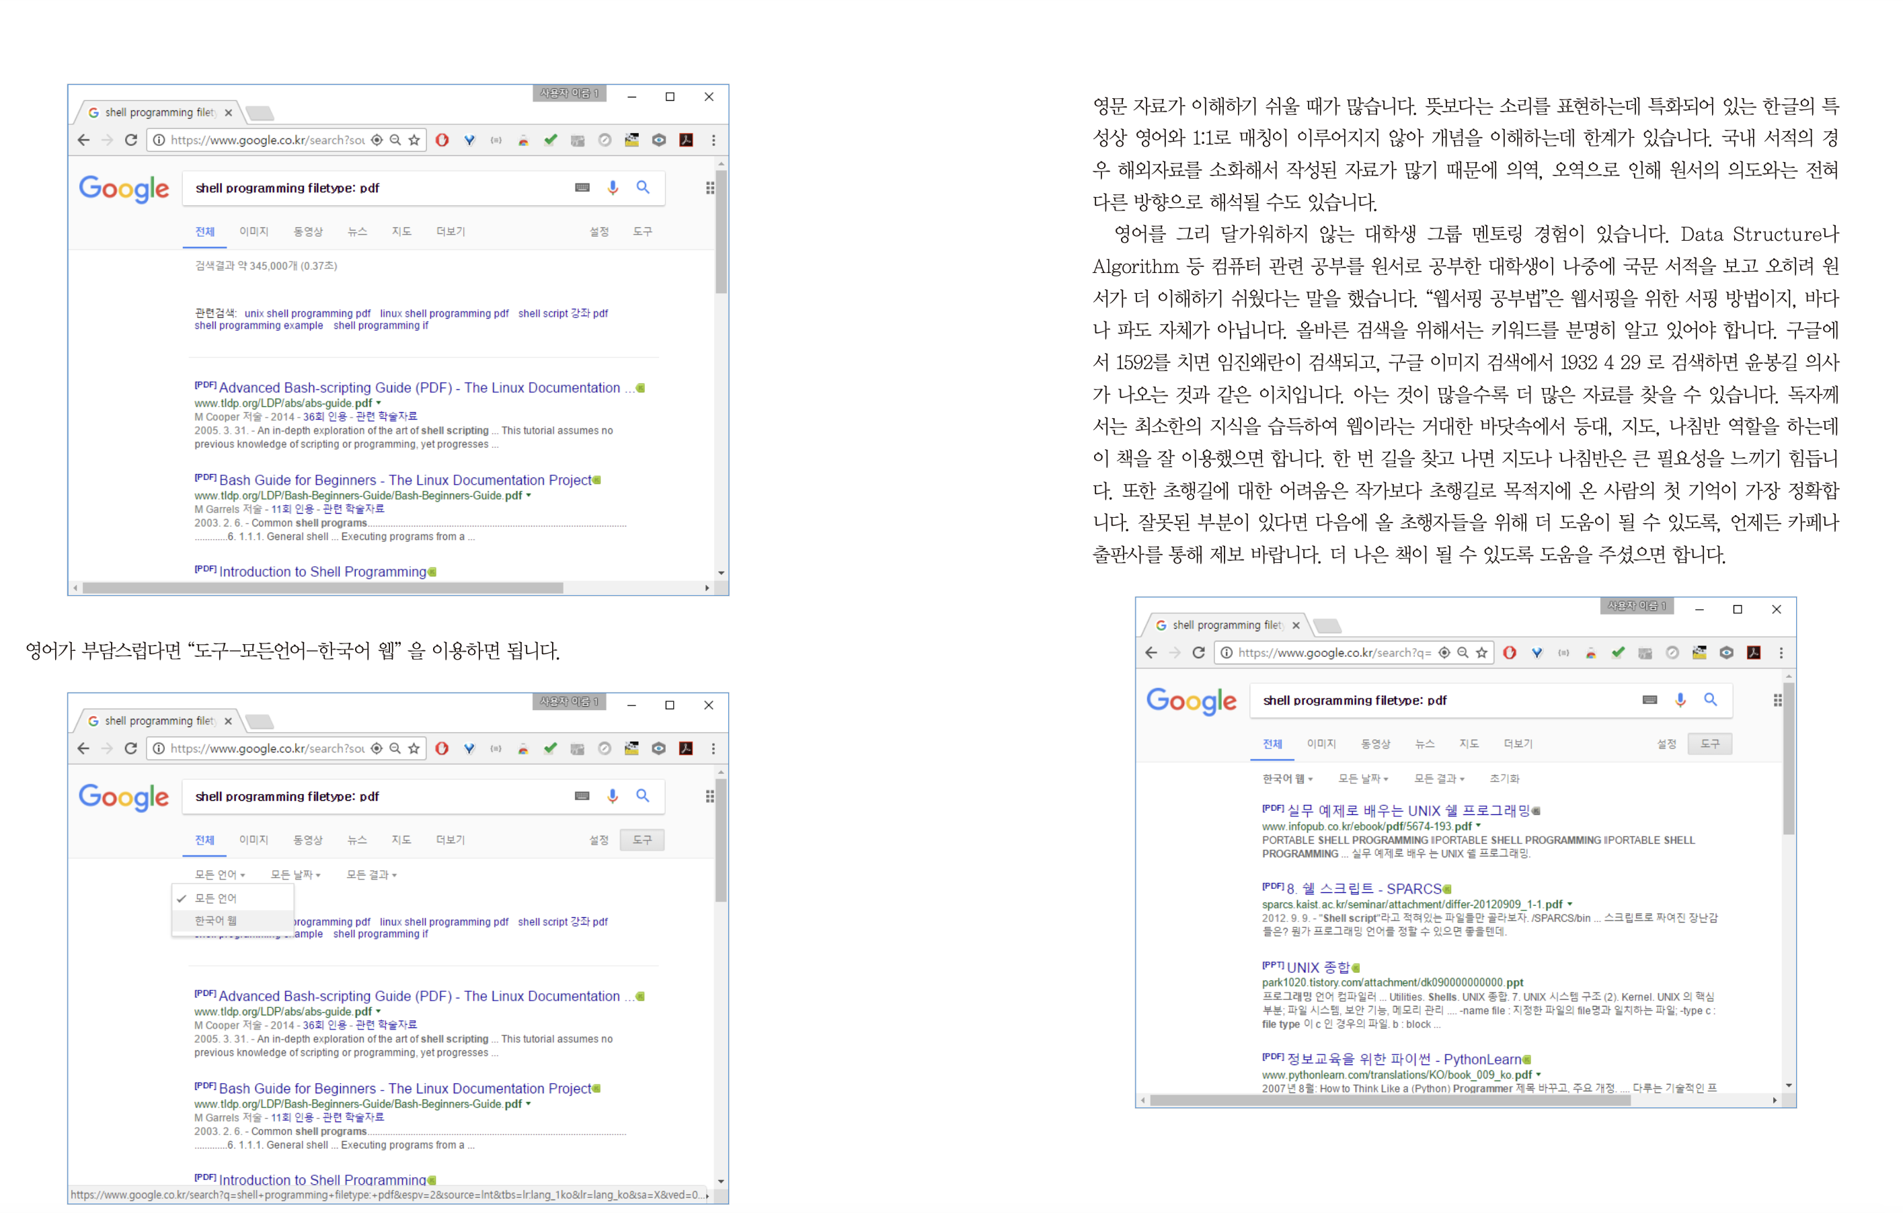Open the 8. 쉘 스크립트 - SPARCS result
This screenshot has height=1213, width=1903.
click(x=1364, y=888)
